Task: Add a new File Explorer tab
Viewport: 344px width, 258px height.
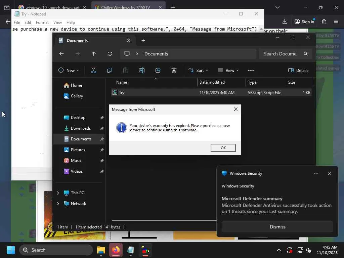Action: pyautogui.click(x=143, y=40)
